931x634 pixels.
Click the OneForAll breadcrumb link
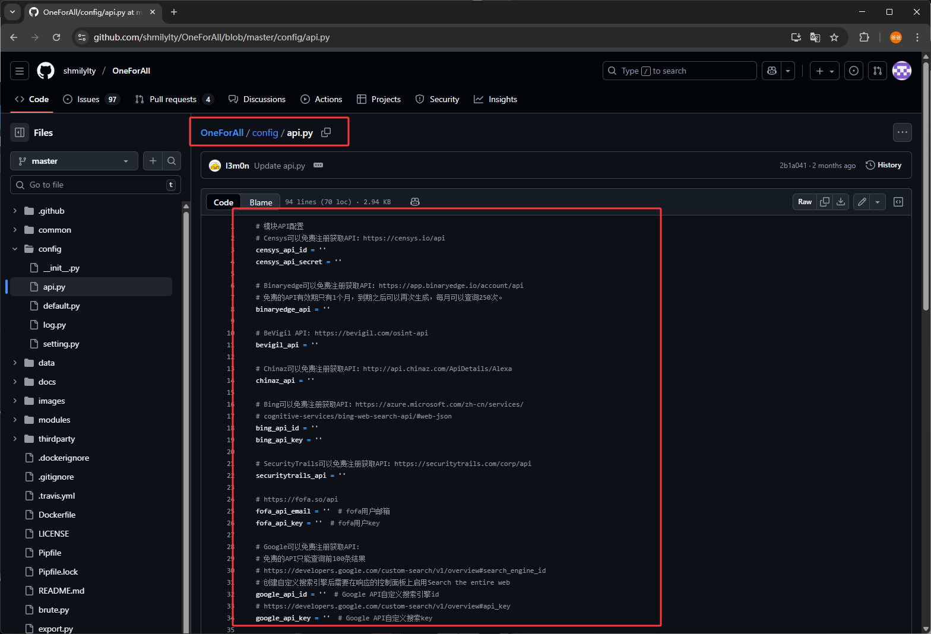coord(222,132)
